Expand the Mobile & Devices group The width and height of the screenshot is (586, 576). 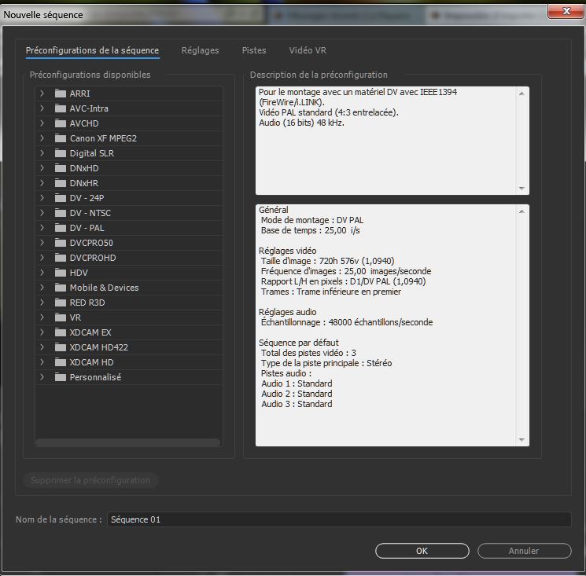tap(42, 288)
